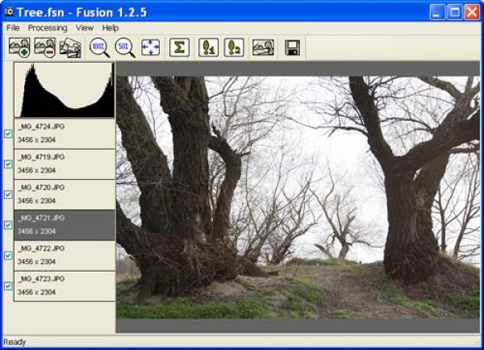Click the Sigma fusion icon
484x350 pixels.
tap(179, 48)
